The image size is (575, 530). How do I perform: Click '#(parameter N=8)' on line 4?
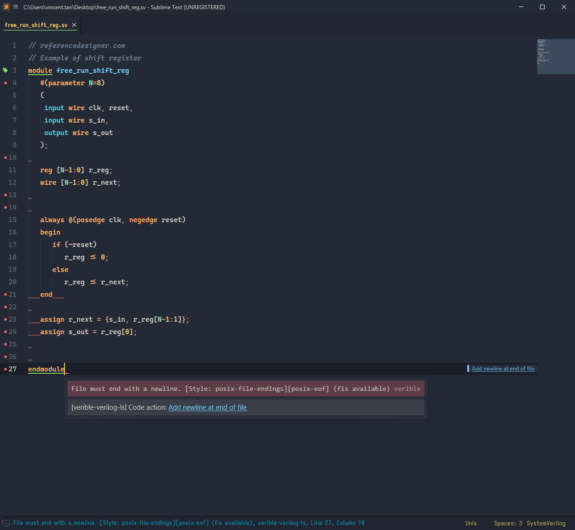click(72, 83)
